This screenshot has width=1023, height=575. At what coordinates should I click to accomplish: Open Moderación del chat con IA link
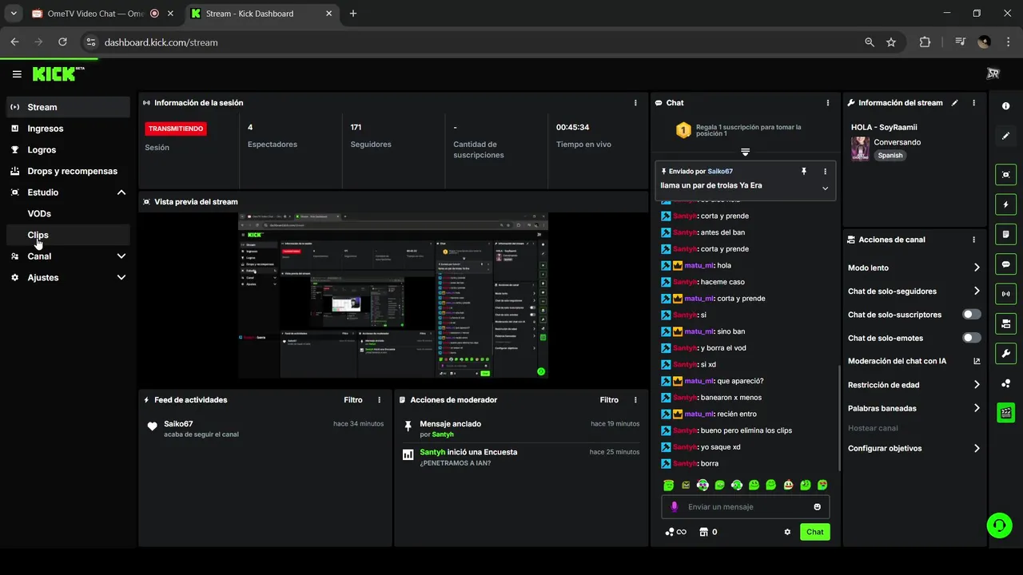[x=914, y=361]
